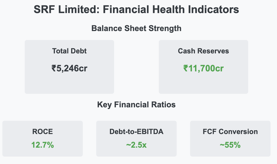Select the ~55% conversion value
The image size is (277, 164).
tap(230, 145)
